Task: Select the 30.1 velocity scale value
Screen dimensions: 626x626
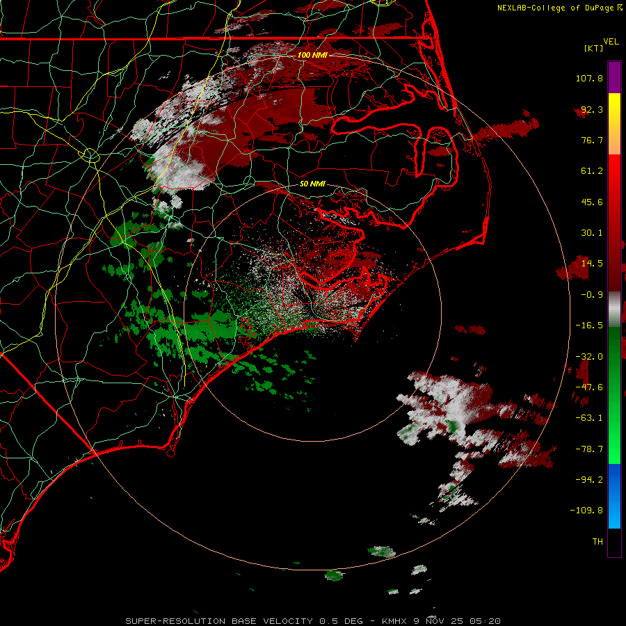Action: tap(592, 233)
